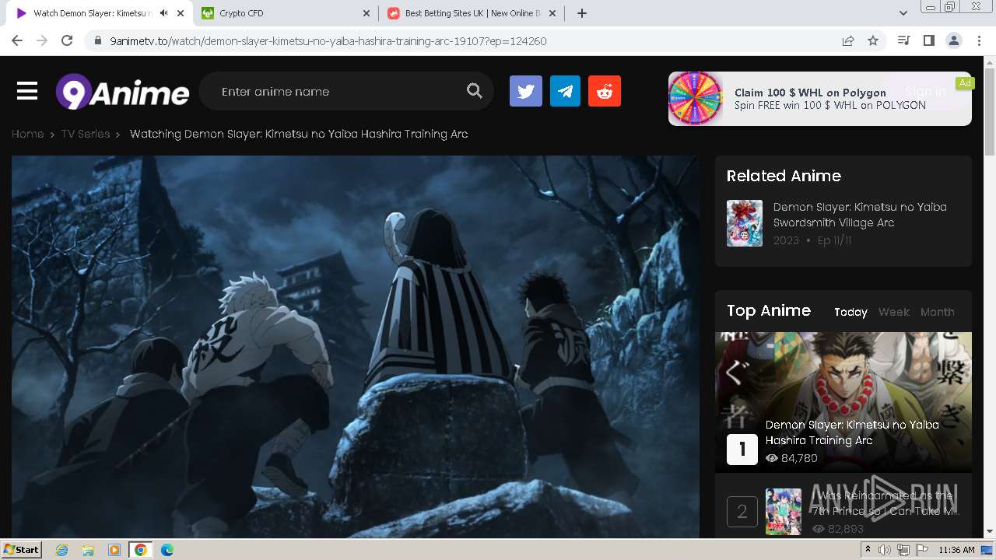Open Chrome media controls
This screenshot has height=560, width=996.
tap(904, 40)
